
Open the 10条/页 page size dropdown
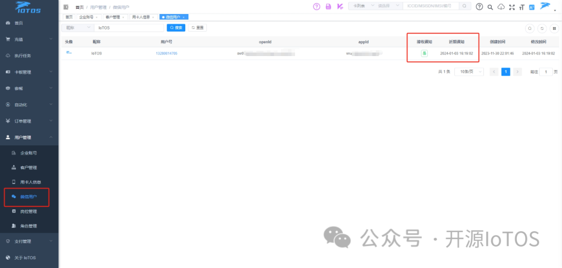point(469,72)
